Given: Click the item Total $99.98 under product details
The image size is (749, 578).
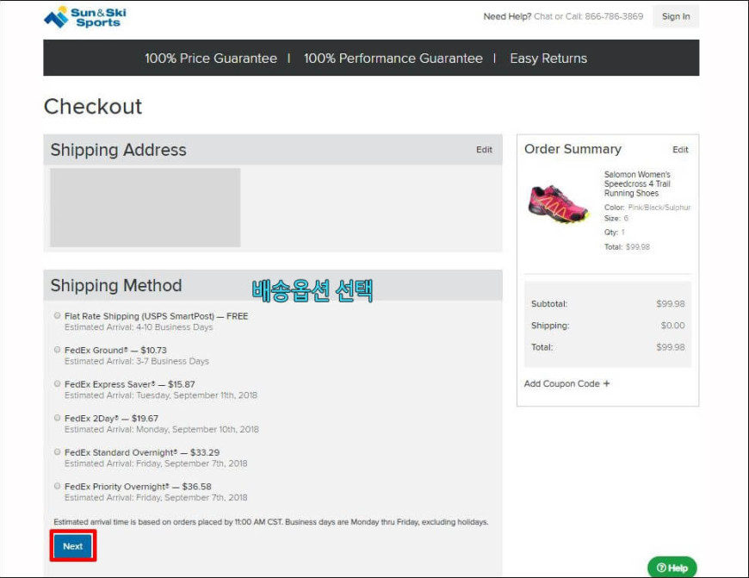Looking at the screenshot, I should 627,246.
